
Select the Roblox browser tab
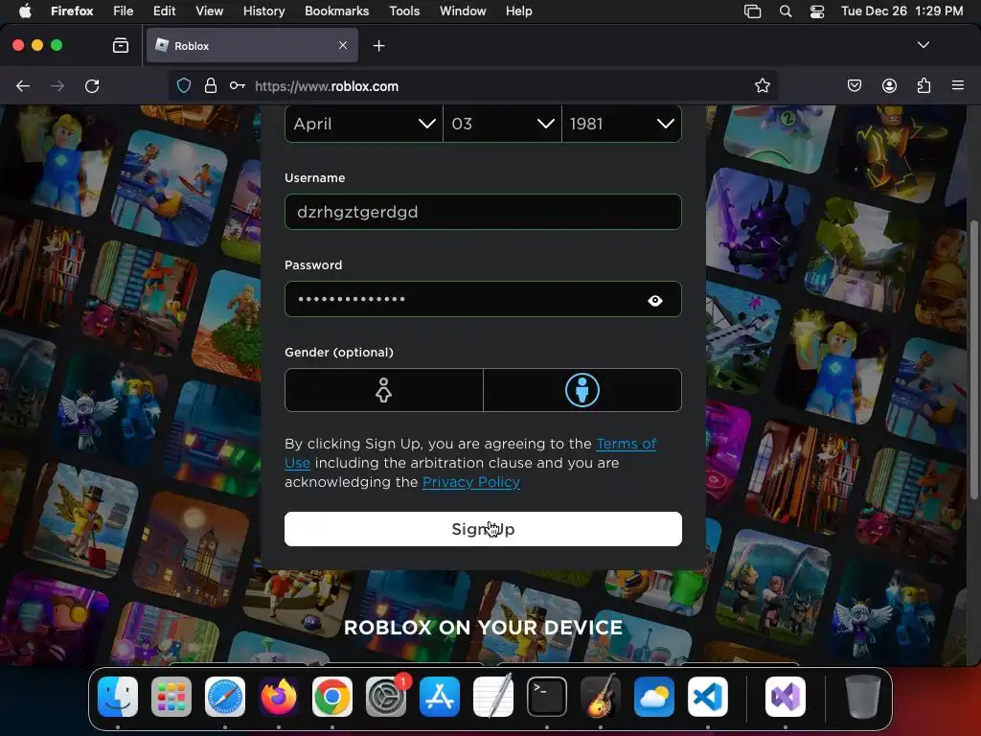coord(252,45)
